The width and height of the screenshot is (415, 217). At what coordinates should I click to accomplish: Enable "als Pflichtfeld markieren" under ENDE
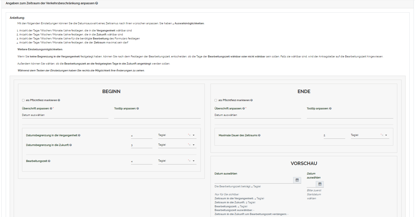pos(216,100)
